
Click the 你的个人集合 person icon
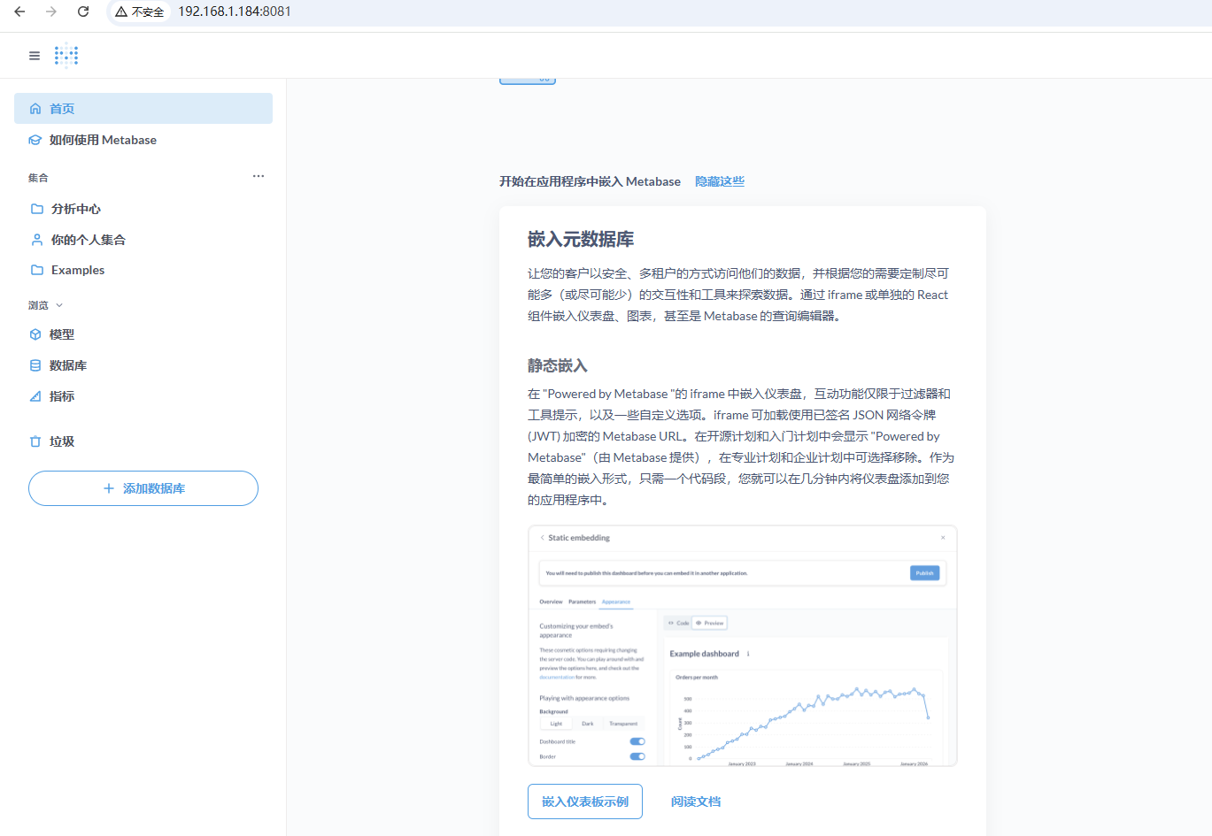[36, 240]
